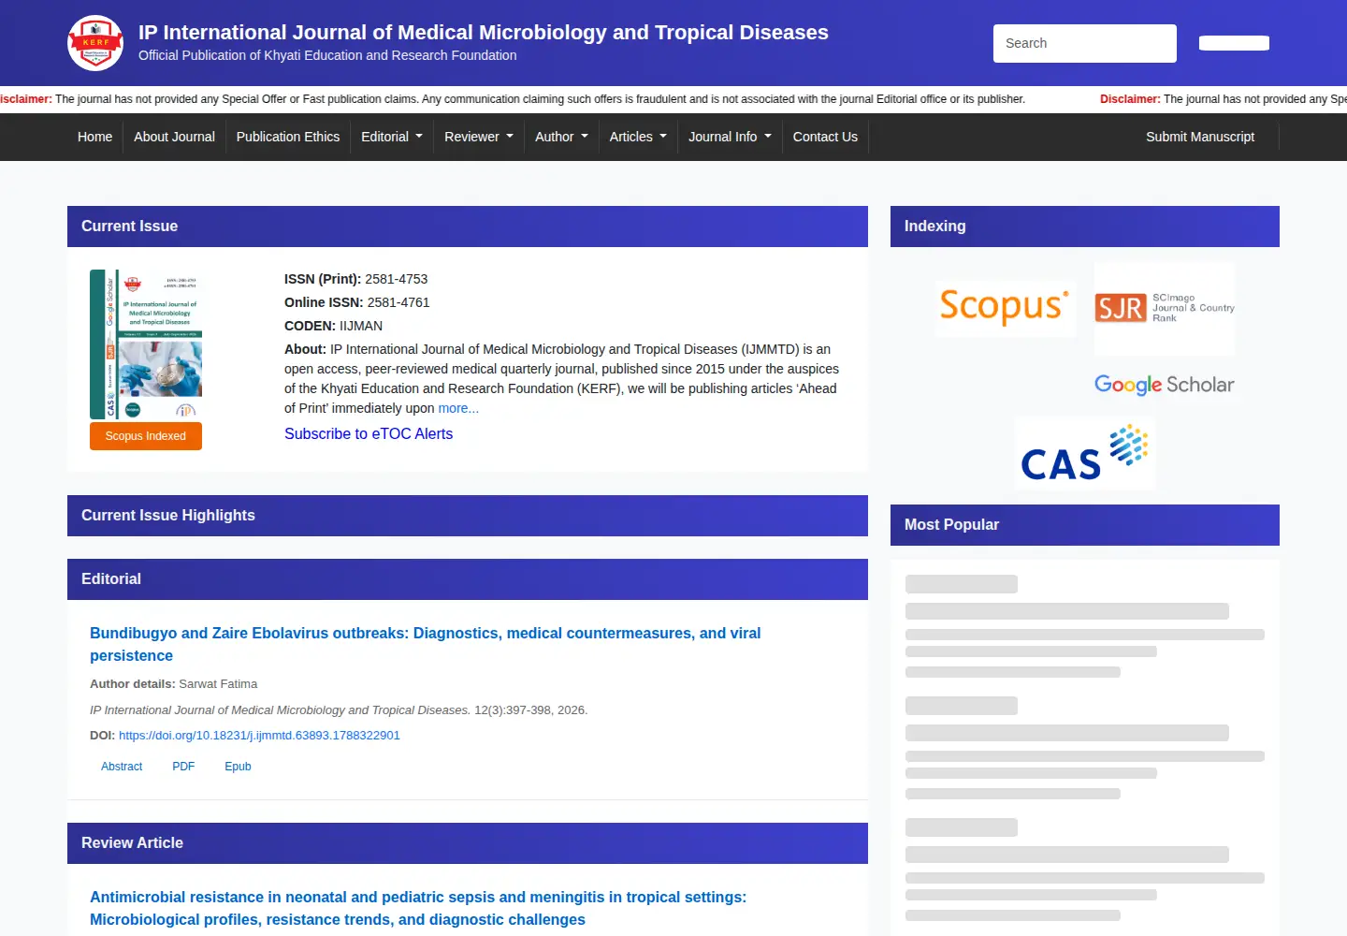Open the Epub of the editorial article

click(238, 766)
